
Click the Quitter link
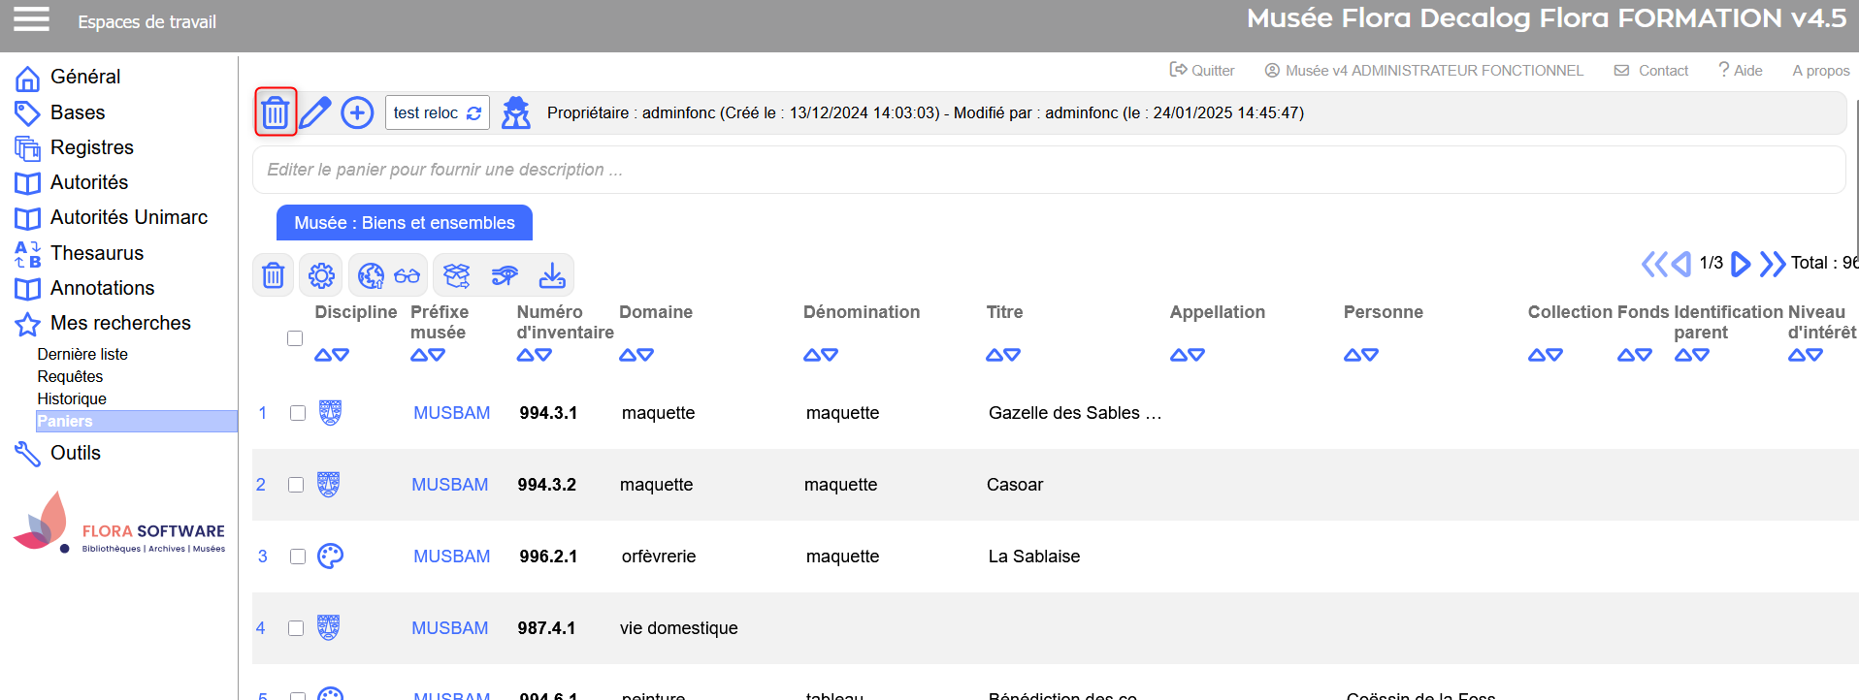click(x=1202, y=71)
